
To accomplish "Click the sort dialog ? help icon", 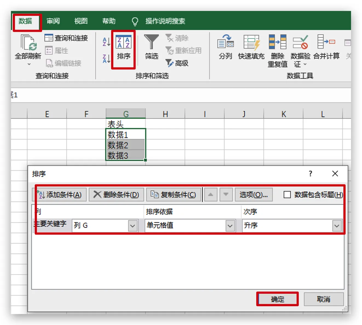I will coord(311,173).
